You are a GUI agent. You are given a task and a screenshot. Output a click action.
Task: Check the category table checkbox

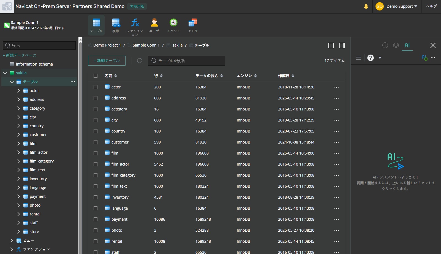click(96, 109)
